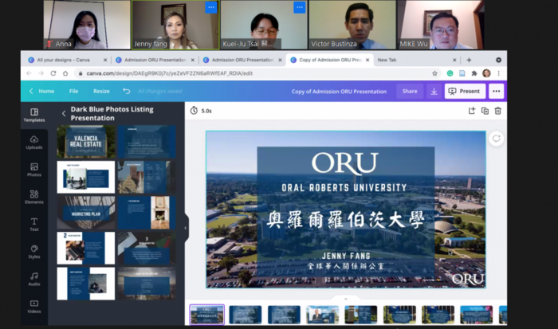Click the 5.0s page timing control

[201, 111]
